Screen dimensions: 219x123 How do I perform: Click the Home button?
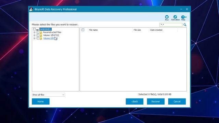[x=41, y=101]
